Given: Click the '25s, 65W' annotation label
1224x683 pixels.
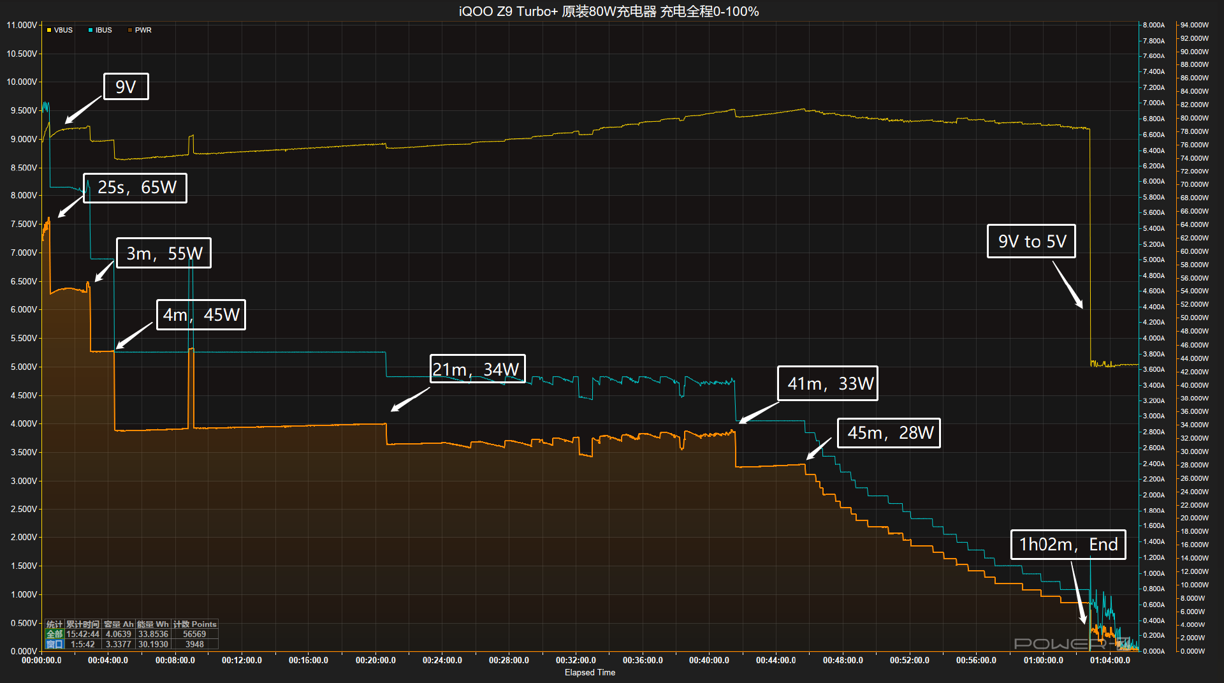Looking at the screenshot, I should coord(135,188).
